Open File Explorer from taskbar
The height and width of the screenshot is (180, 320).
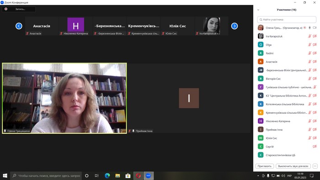click(x=117, y=176)
